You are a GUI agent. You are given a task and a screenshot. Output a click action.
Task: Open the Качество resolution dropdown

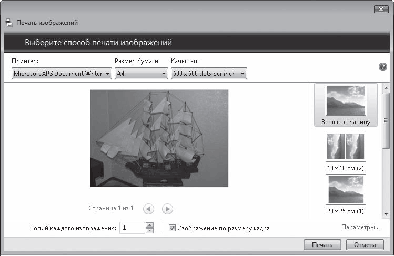coord(209,74)
